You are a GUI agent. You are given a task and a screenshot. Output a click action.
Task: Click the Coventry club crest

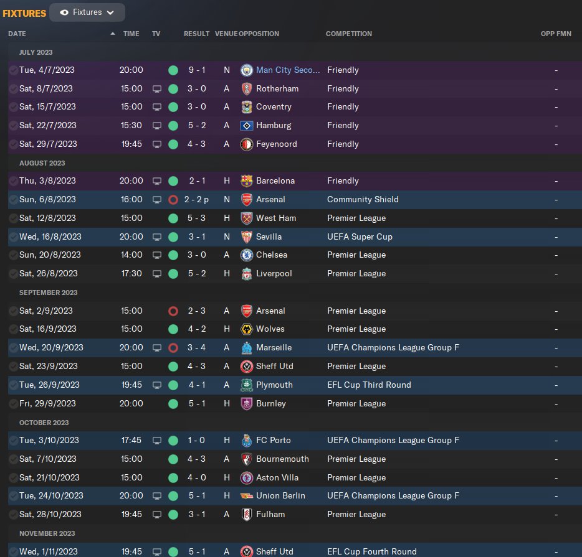[247, 107]
